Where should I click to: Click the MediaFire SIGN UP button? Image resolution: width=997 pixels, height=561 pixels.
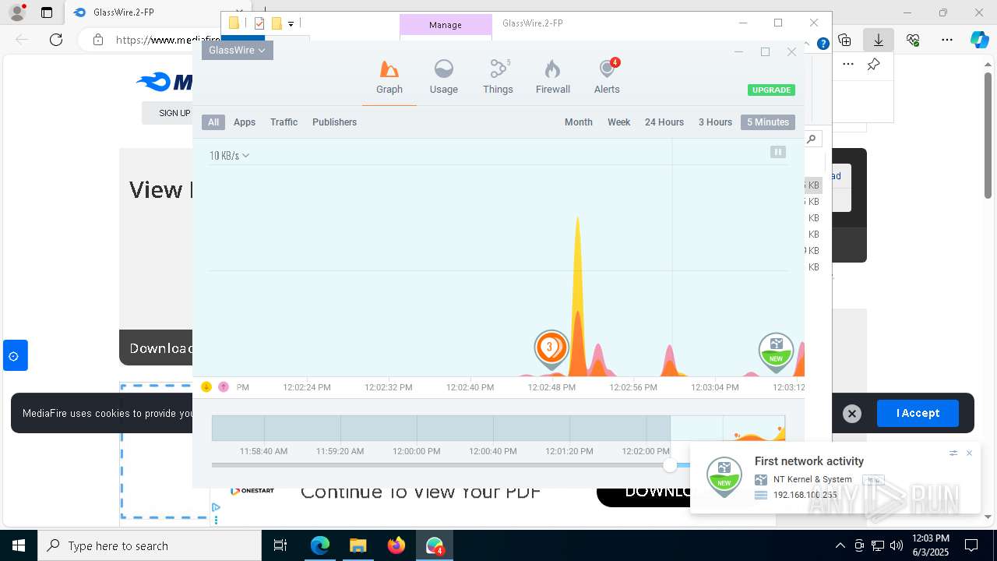click(x=173, y=113)
